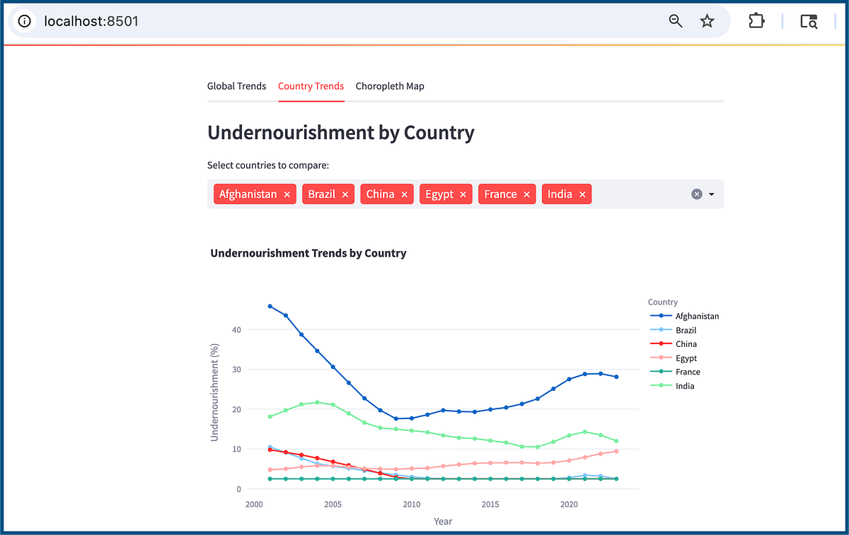Click the 40 tick on the y-axis

tap(237, 329)
